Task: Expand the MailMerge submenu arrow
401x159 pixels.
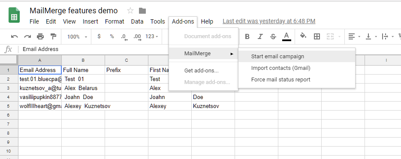Action: pyautogui.click(x=232, y=54)
